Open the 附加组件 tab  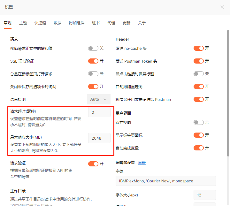[x=77, y=23]
